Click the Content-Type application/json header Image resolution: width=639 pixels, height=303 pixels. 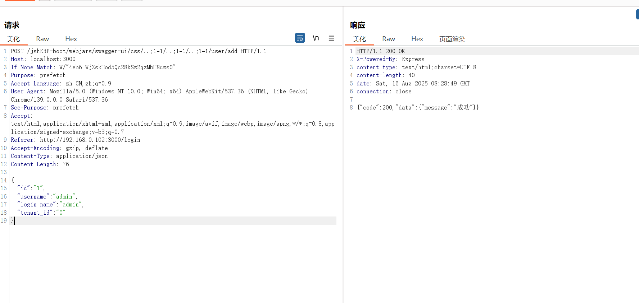pyautogui.click(x=59, y=156)
